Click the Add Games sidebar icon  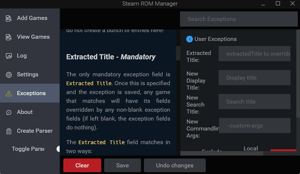pos(9,18)
